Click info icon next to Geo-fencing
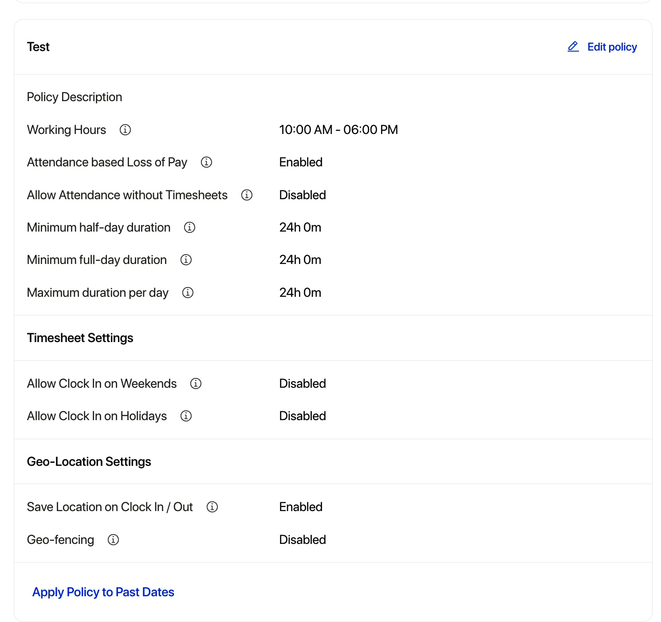This screenshot has height=622, width=661. click(113, 539)
